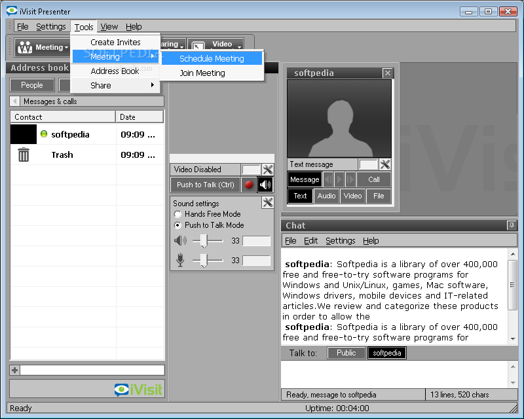Screen dimensions: 524x419
Task: Click the Push to Talk (Ctrl) button
Action: [x=206, y=185]
